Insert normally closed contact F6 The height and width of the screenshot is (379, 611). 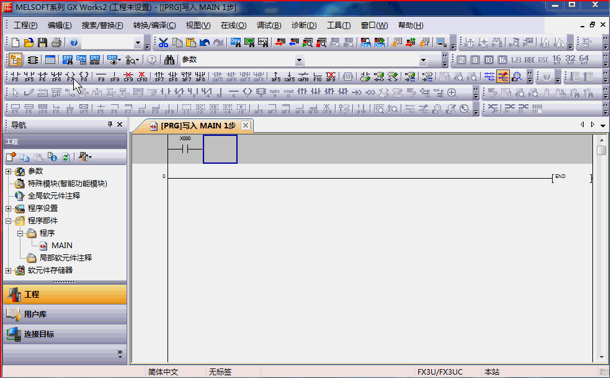tap(42, 76)
